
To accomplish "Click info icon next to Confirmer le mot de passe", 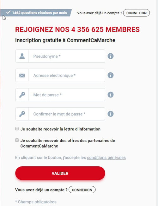I will coord(111,114).
